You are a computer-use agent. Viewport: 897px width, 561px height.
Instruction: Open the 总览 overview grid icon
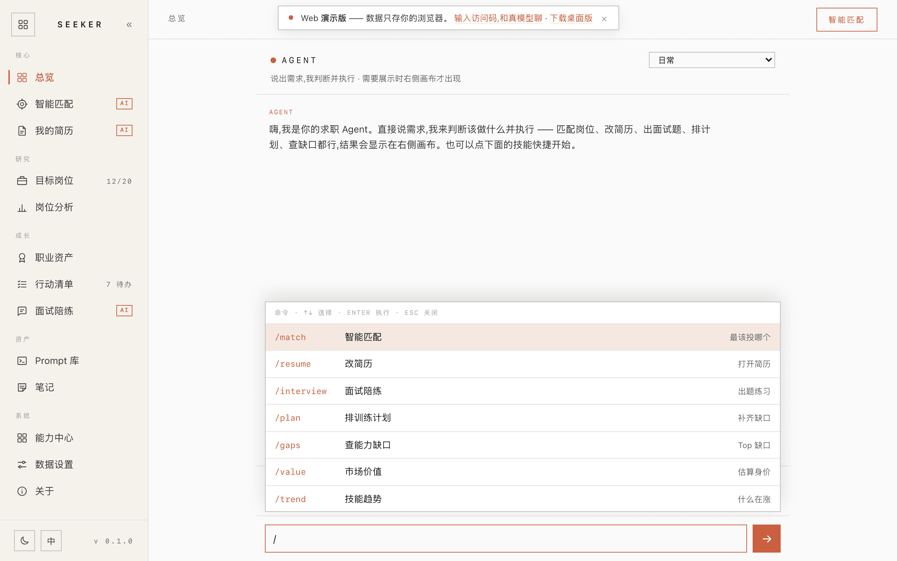pyautogui.click(x=22, y=77)
